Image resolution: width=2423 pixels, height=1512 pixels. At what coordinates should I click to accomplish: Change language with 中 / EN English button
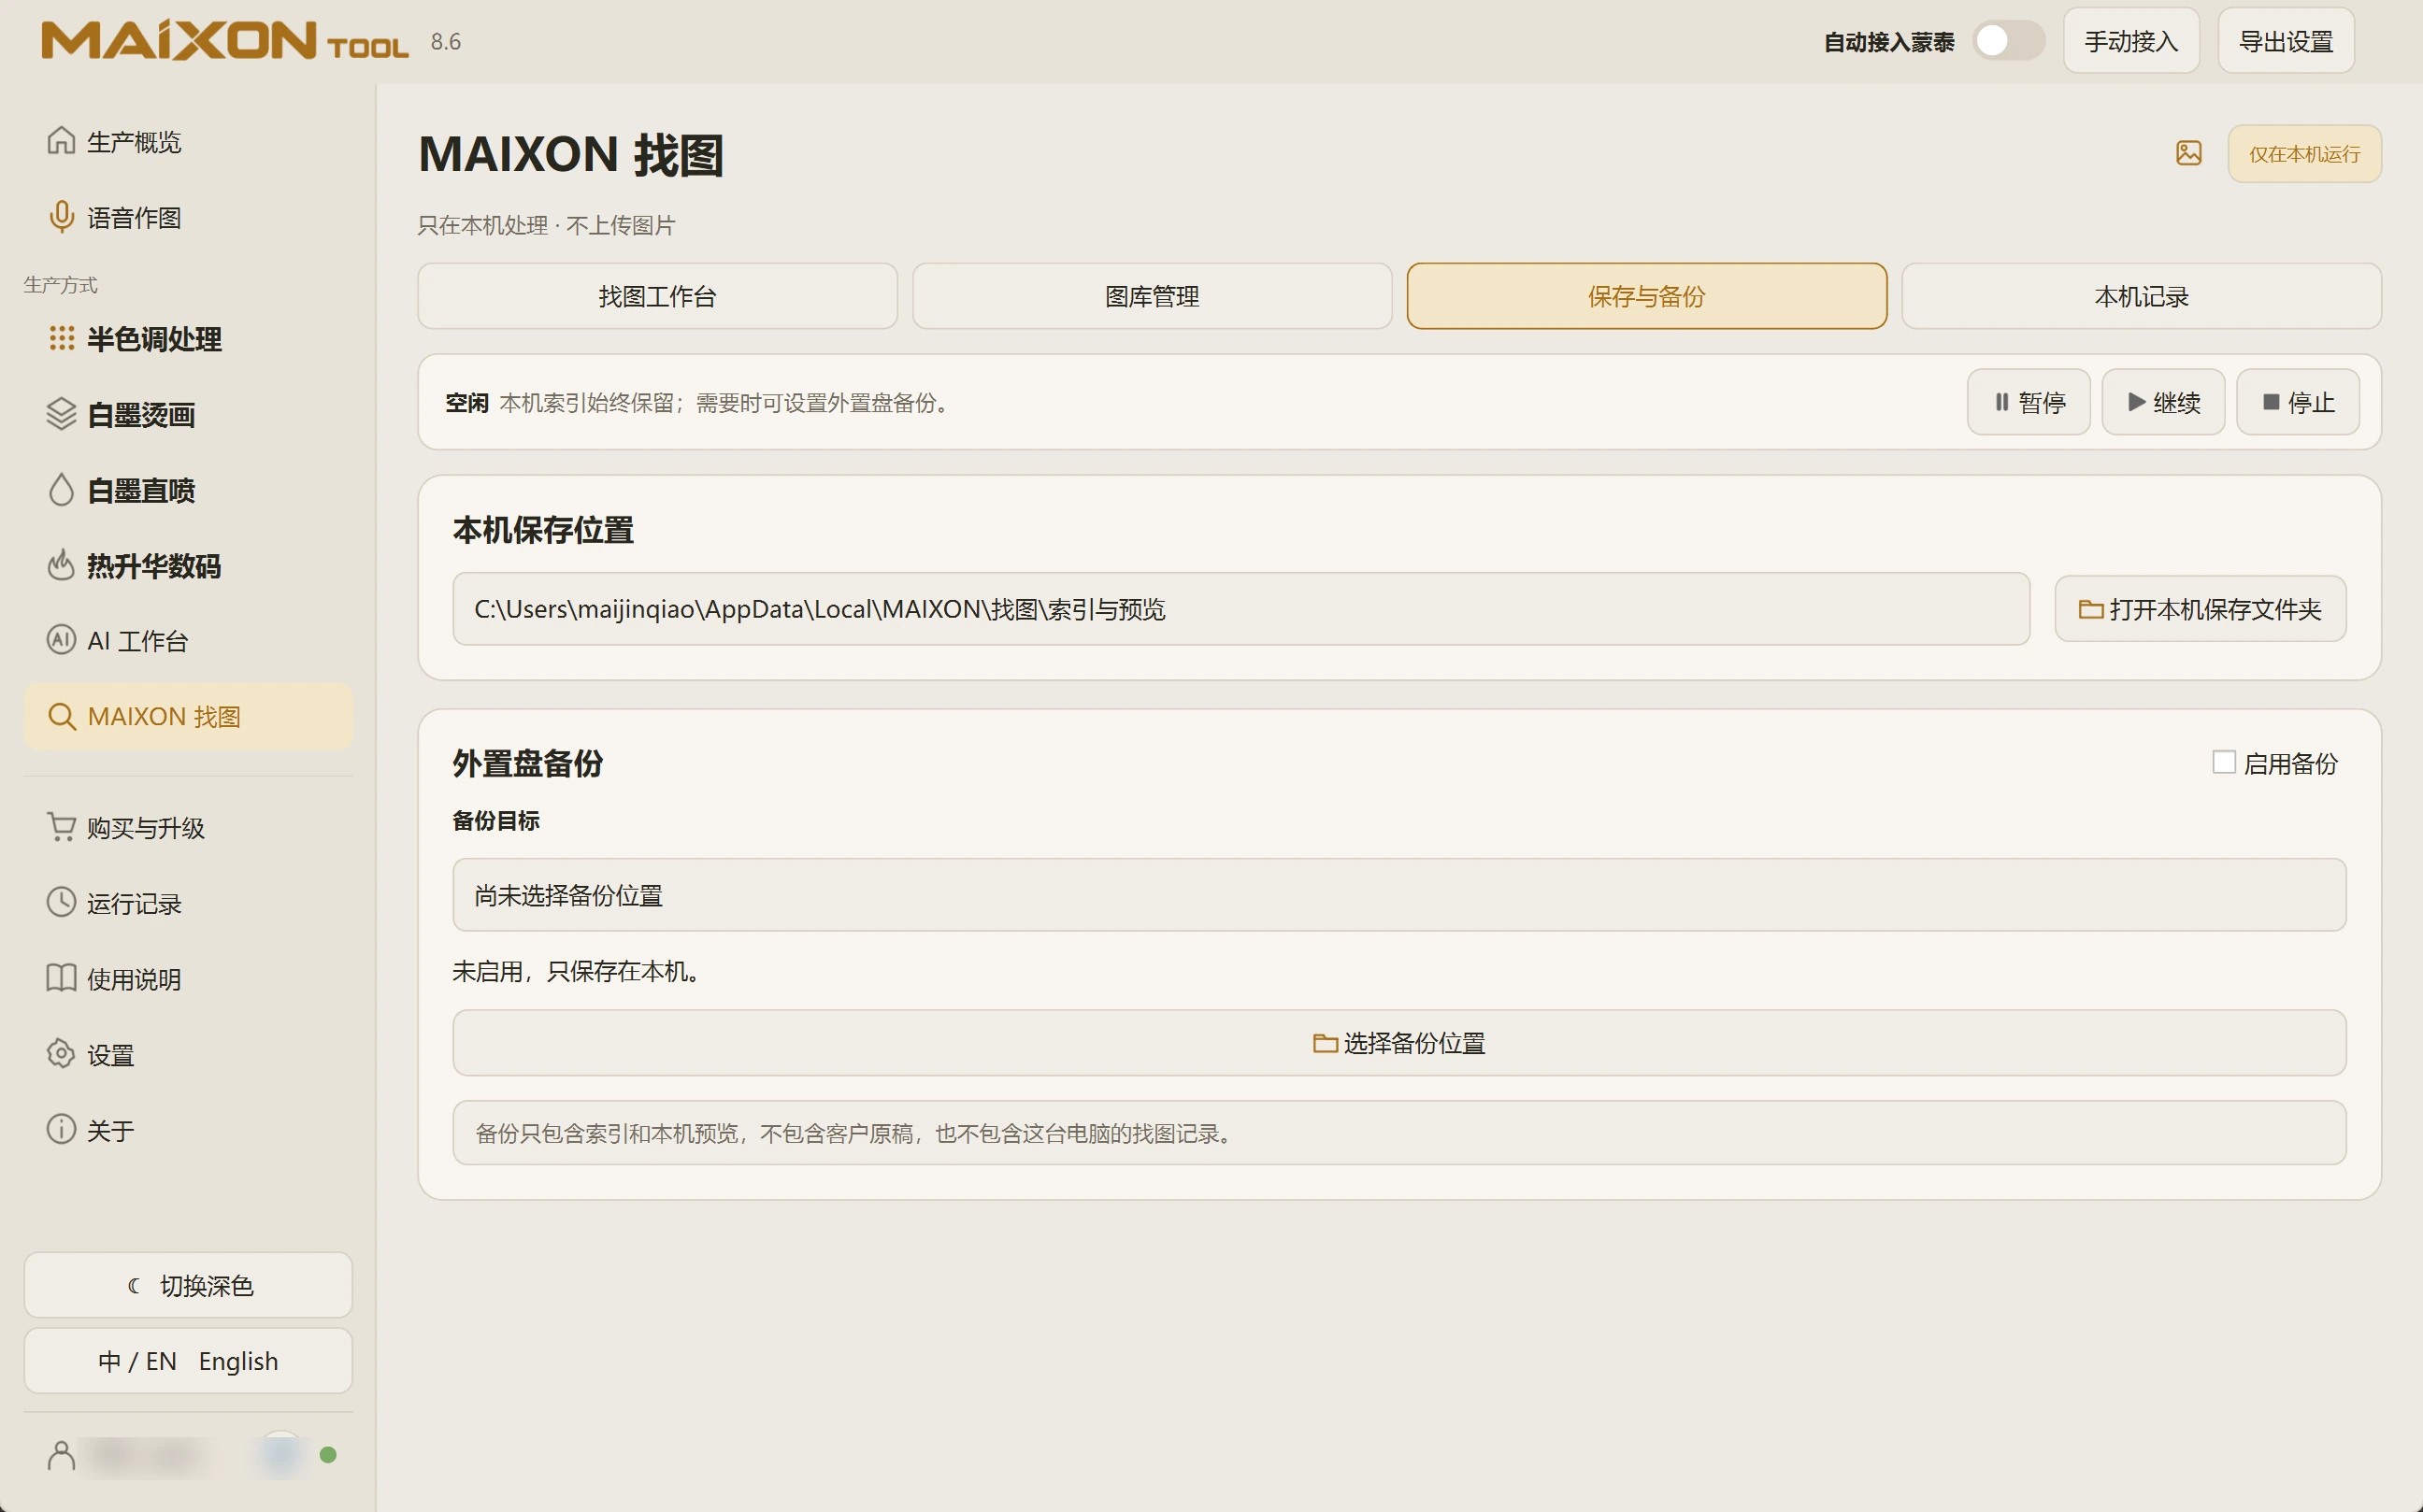[x=188, y=1361]
